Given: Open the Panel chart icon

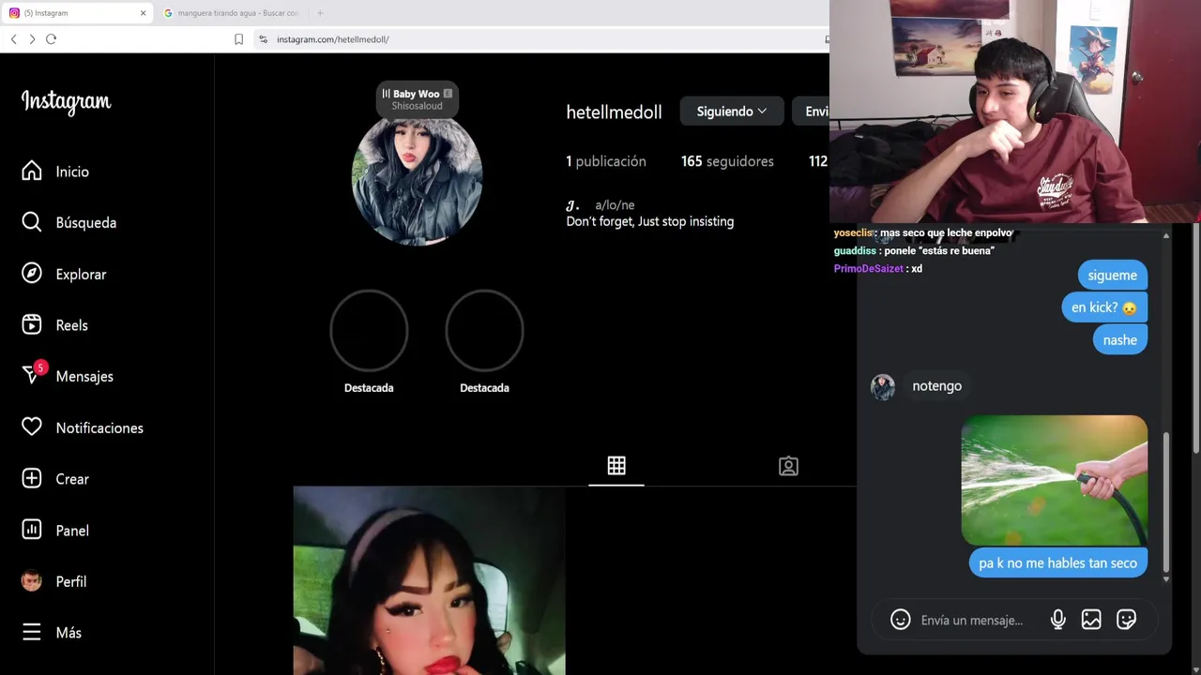Looking at the screenshot, I should [x=32, y=530].
